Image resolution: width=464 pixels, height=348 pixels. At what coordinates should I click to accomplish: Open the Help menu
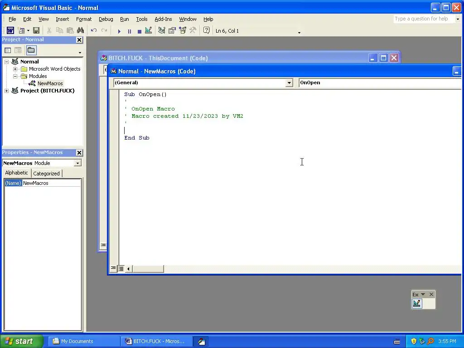(208, 19)
